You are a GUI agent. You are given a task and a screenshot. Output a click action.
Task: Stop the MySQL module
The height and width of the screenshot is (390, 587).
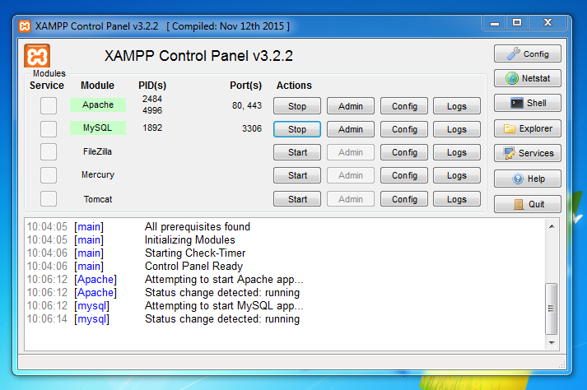coord(297,129)
